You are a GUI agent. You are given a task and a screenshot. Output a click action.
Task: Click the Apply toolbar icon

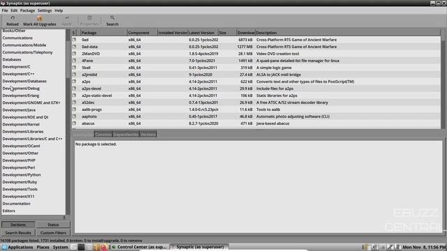tap(67, 18)
